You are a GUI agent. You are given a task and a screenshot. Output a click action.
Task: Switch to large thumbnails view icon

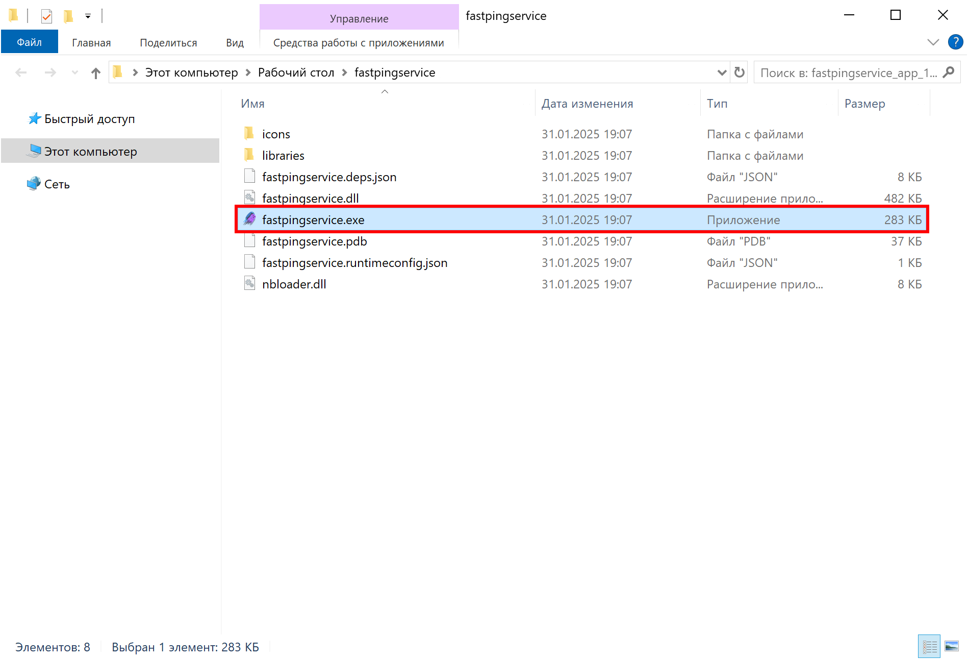(x=951, y=646)
